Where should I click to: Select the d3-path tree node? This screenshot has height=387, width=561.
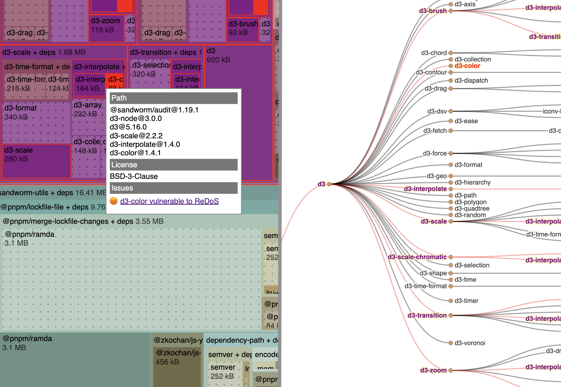coord(451,195)
